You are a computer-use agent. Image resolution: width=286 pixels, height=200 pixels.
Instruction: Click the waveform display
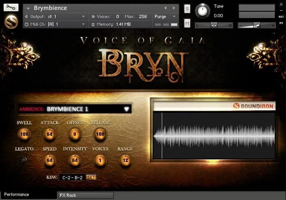(x=214, y=136)
